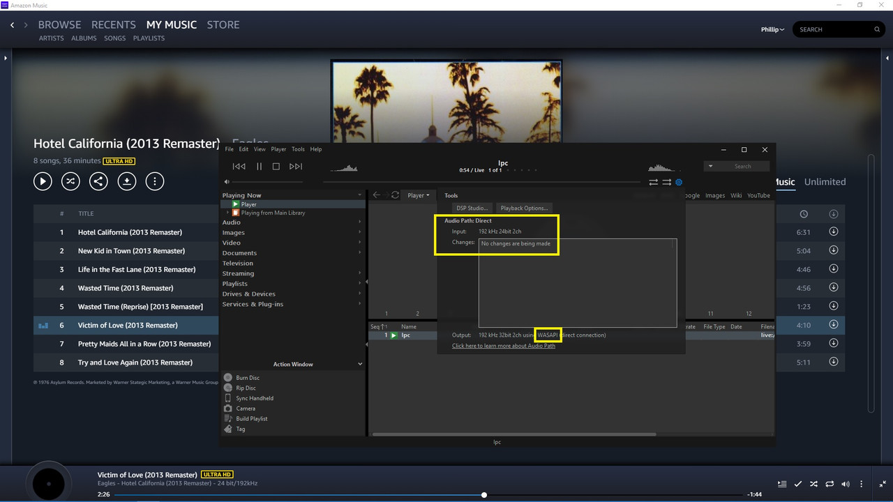Screen dimensions: 893x502
Task: Skip to next track in media player
Action: (x=296, y=167)
